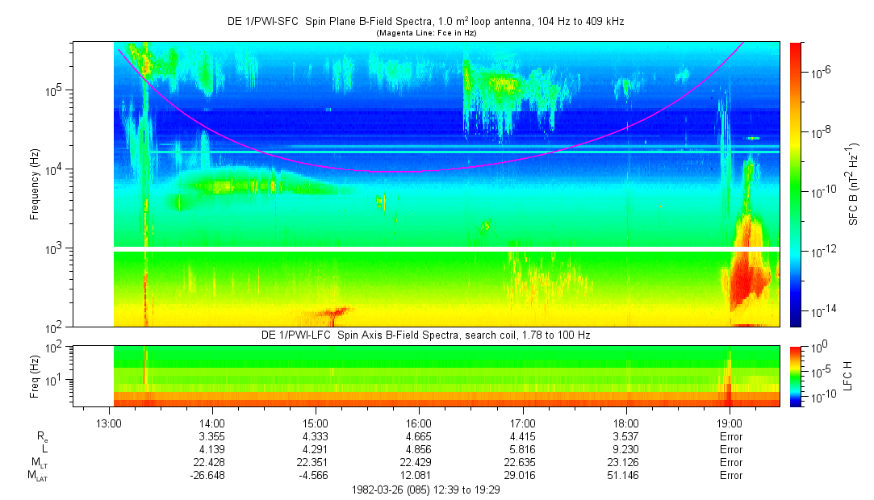Click the DE 1/PWI-LFC spectra title
The image size is (874, 500).
[x=426, y=335]
